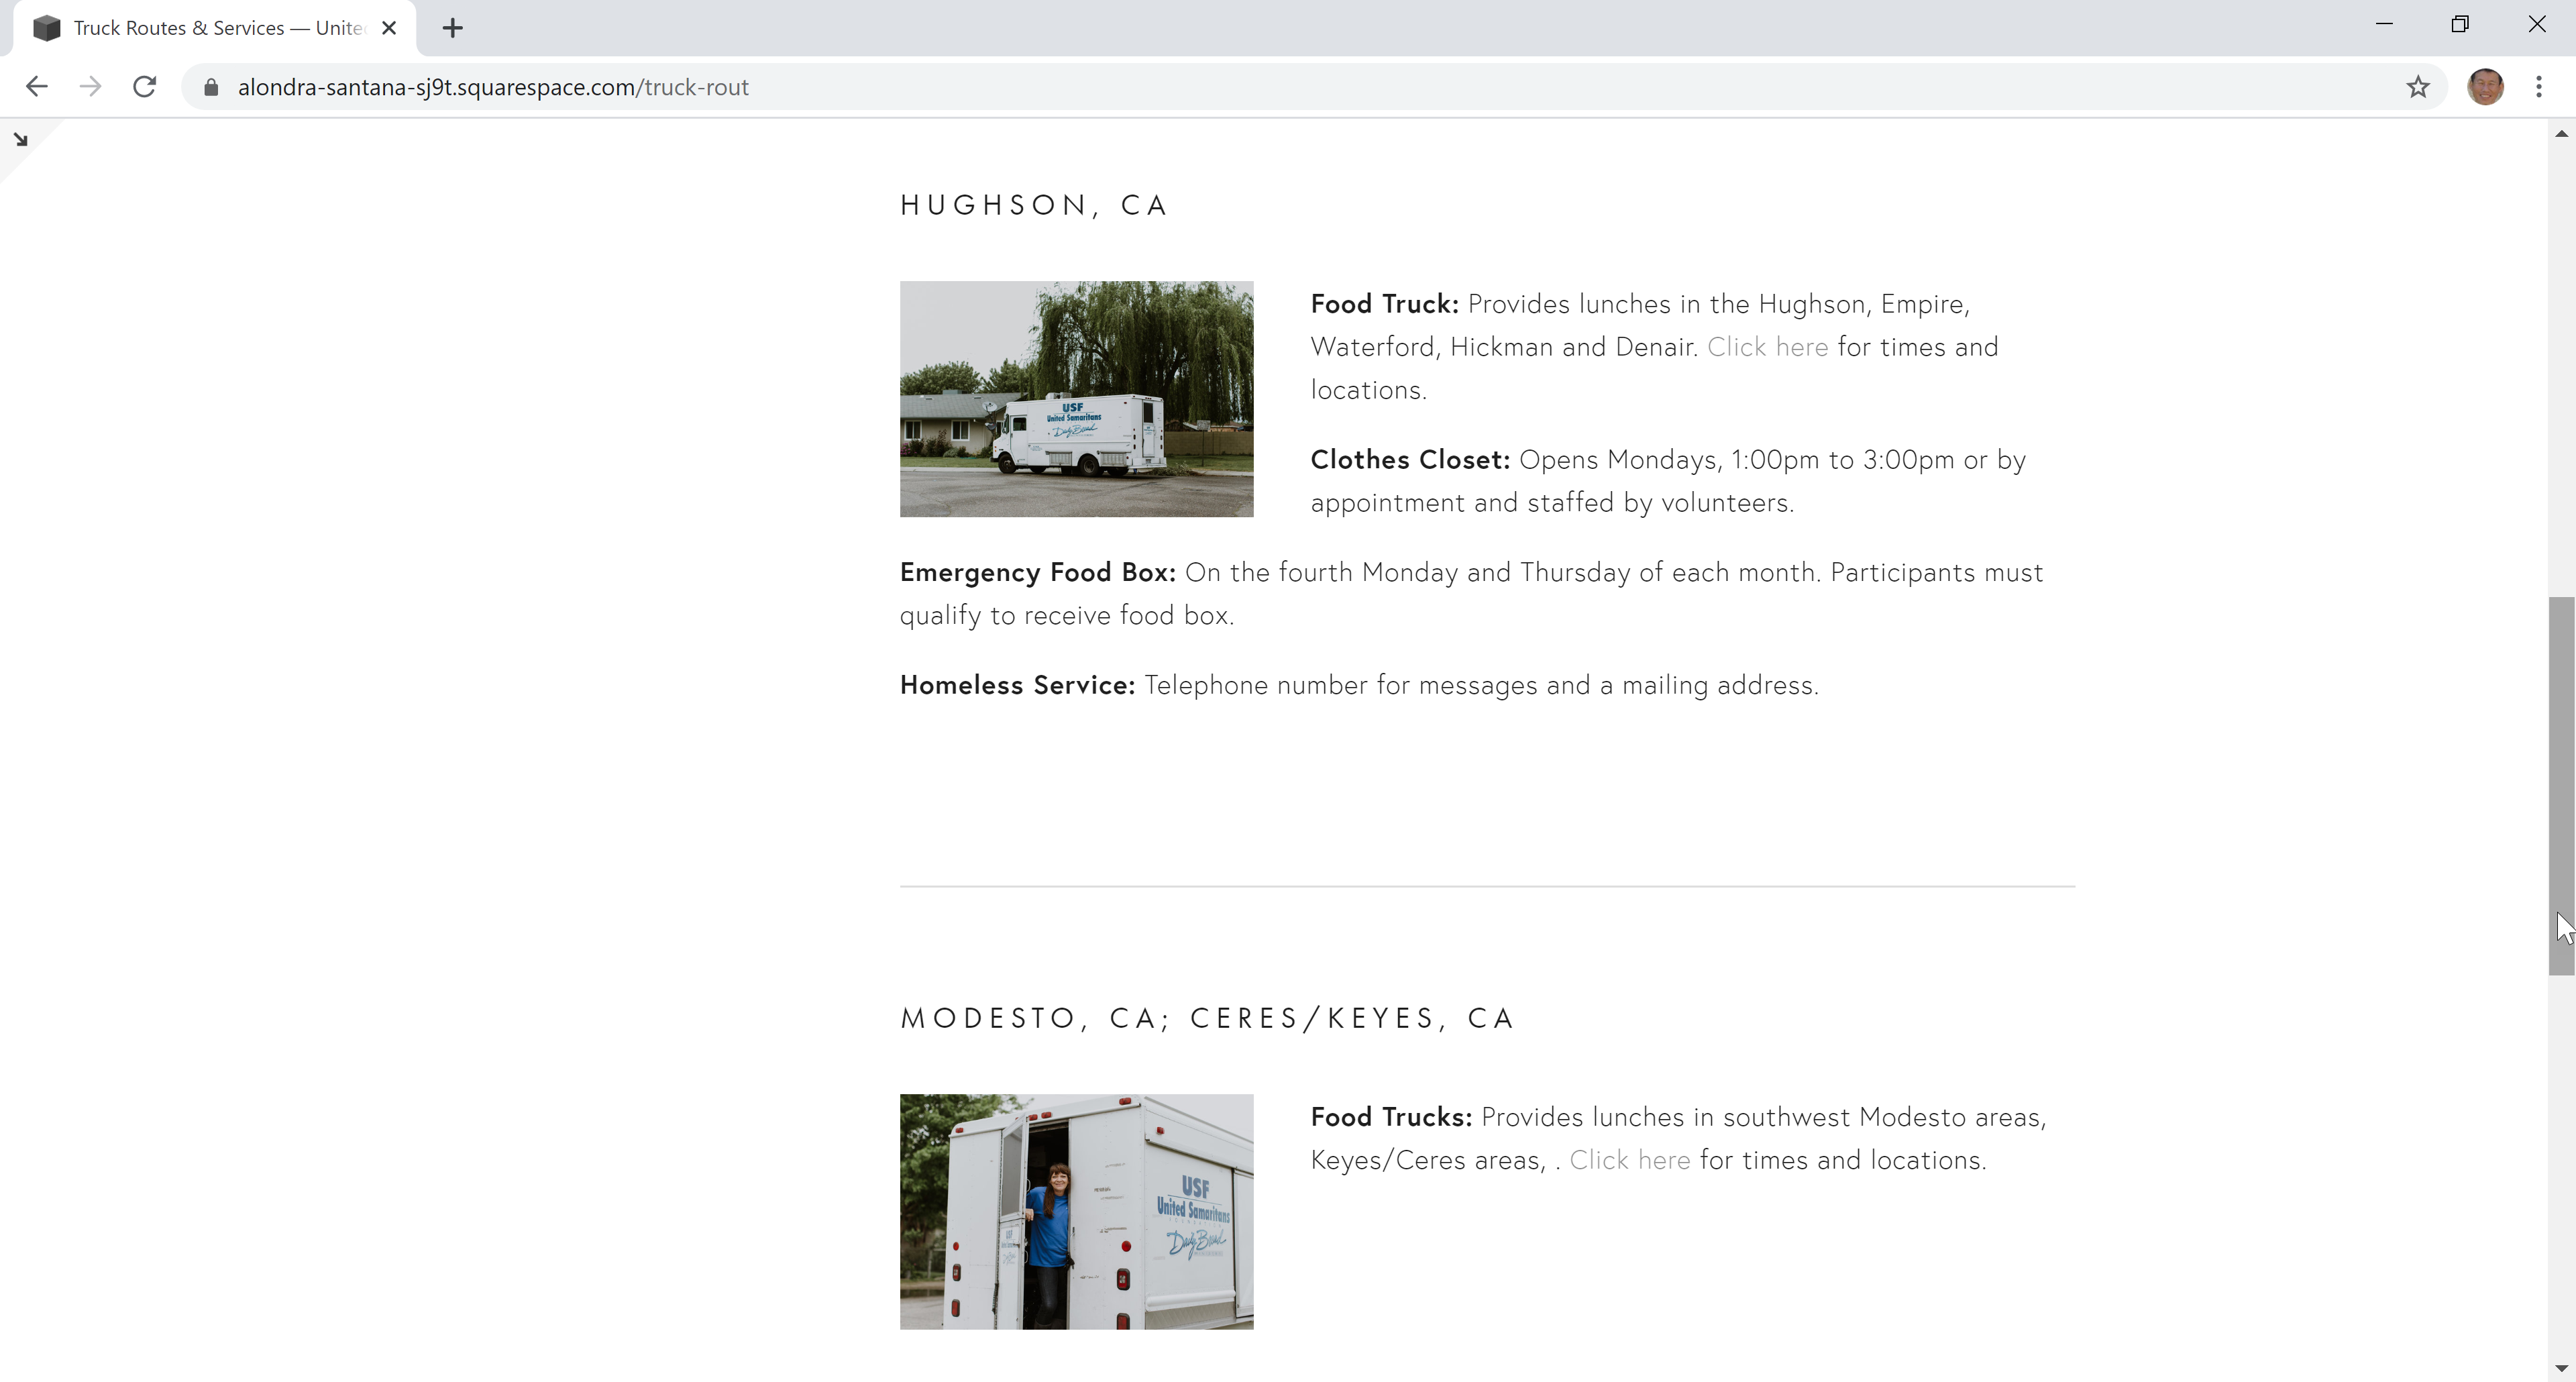The width and height of the screenshot is (2576, 1382).
Task: Bookmark this page with the star icon
Action: click(x=2417, y=87)
